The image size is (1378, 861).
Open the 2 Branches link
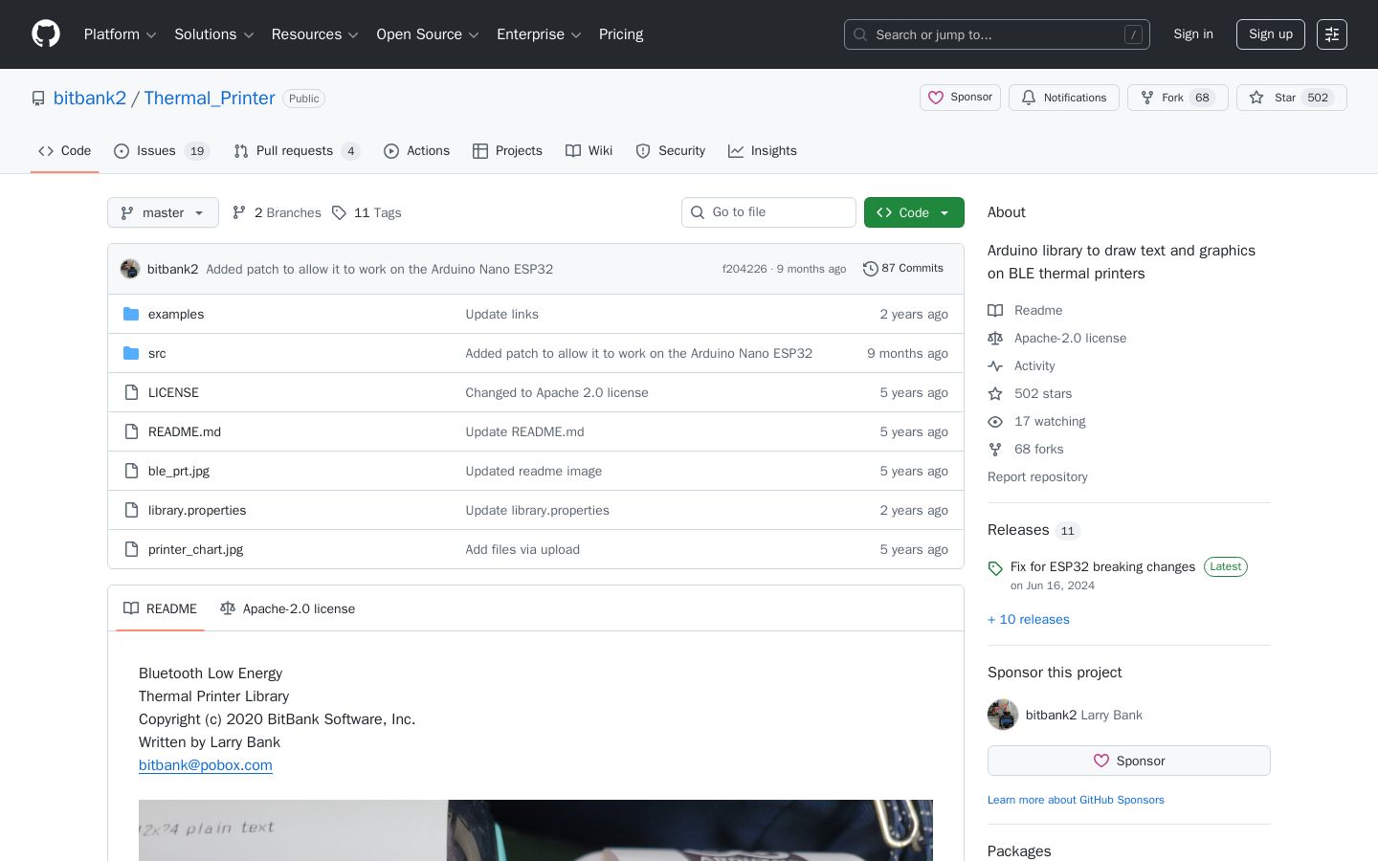tap(277, 212)
